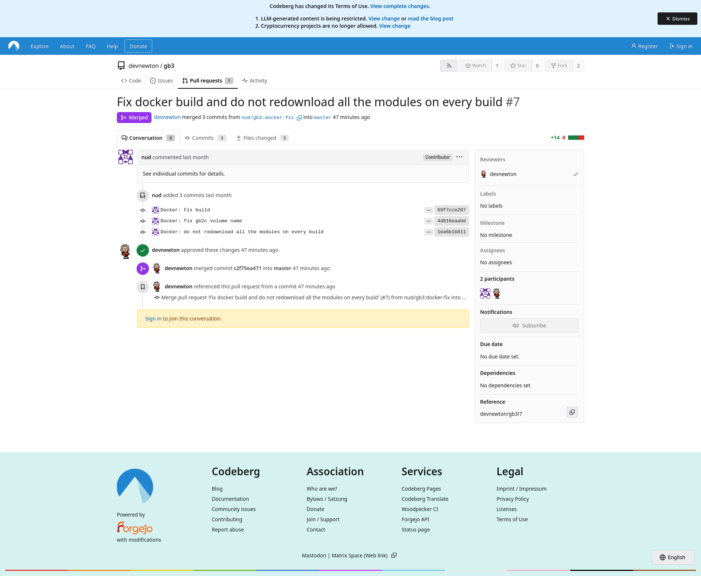Star the gb3 repository
The height and width of the screenshot is (576, 701).
coord(518,66)
